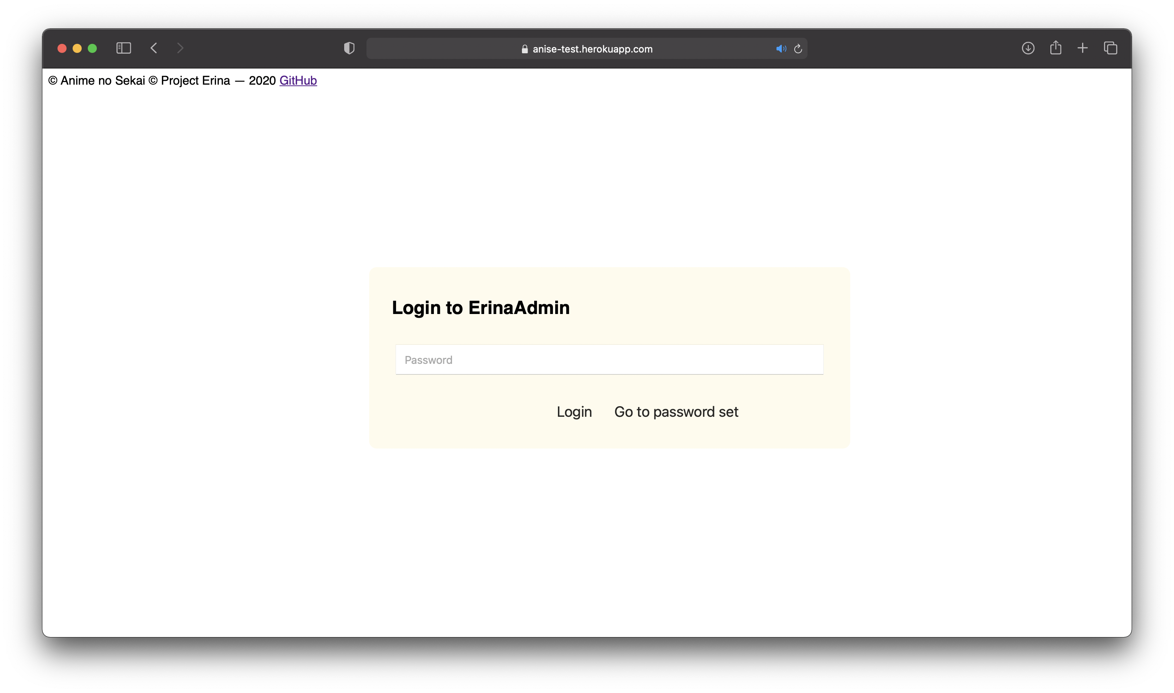The image size is (1174, 693).
Task: Click Go to password set
Action: (676, 411)
